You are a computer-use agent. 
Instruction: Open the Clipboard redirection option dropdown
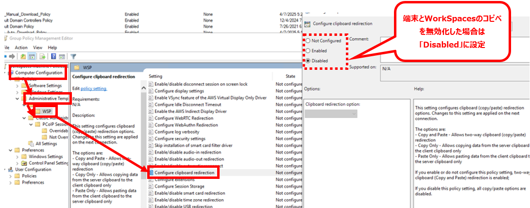pos(331,114)
